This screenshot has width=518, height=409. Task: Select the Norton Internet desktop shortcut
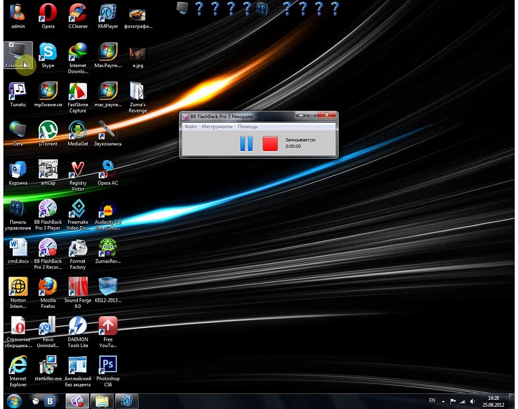pyautogui.click(x=18, y=293)
